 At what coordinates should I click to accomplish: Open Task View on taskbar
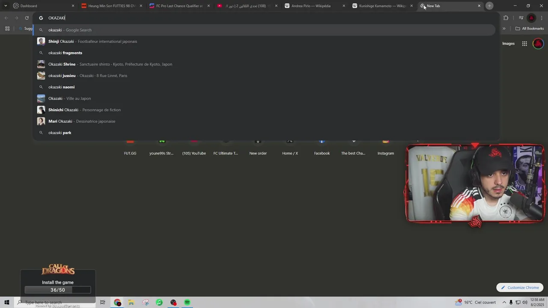click(x=103, y=302)
